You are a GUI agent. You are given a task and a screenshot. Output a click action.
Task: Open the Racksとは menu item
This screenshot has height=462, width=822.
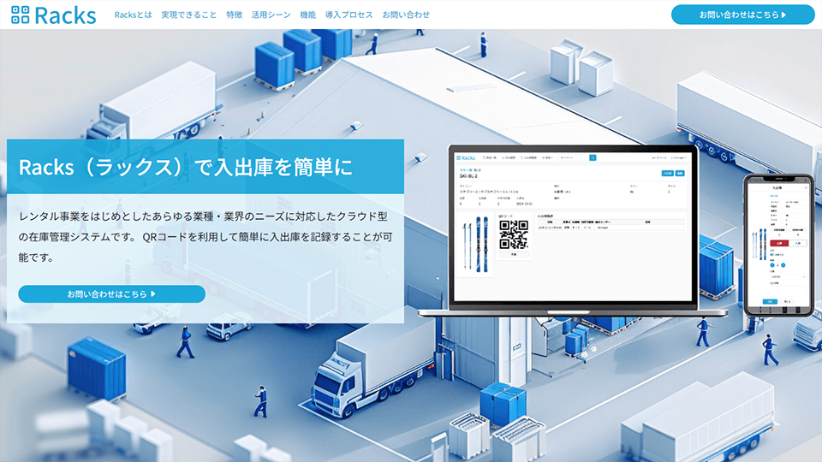133,15
